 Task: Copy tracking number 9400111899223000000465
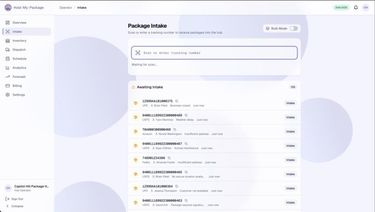point(186,172)
